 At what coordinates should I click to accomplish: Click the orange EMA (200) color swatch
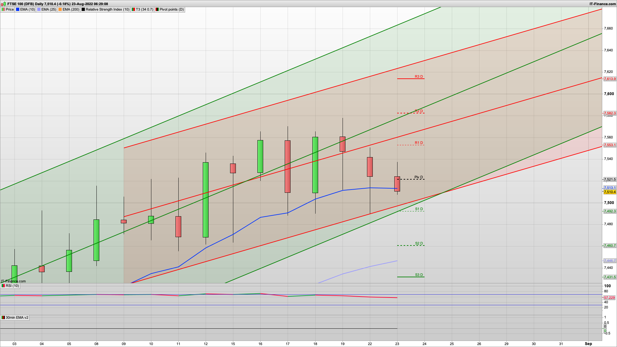click(60, 9)
